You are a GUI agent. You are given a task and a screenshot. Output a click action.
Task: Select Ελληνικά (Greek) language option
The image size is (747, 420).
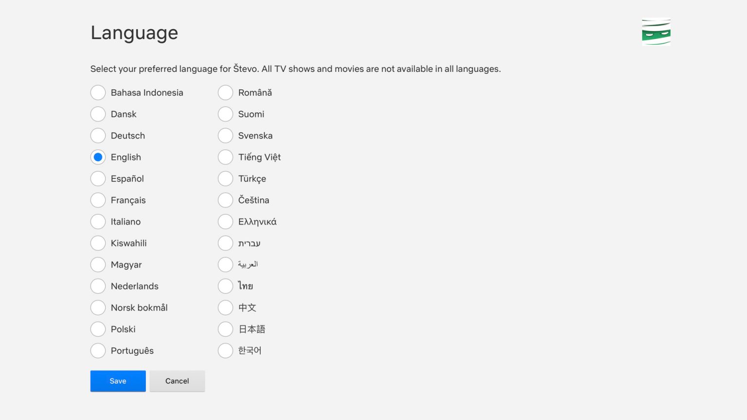[225, 222]
